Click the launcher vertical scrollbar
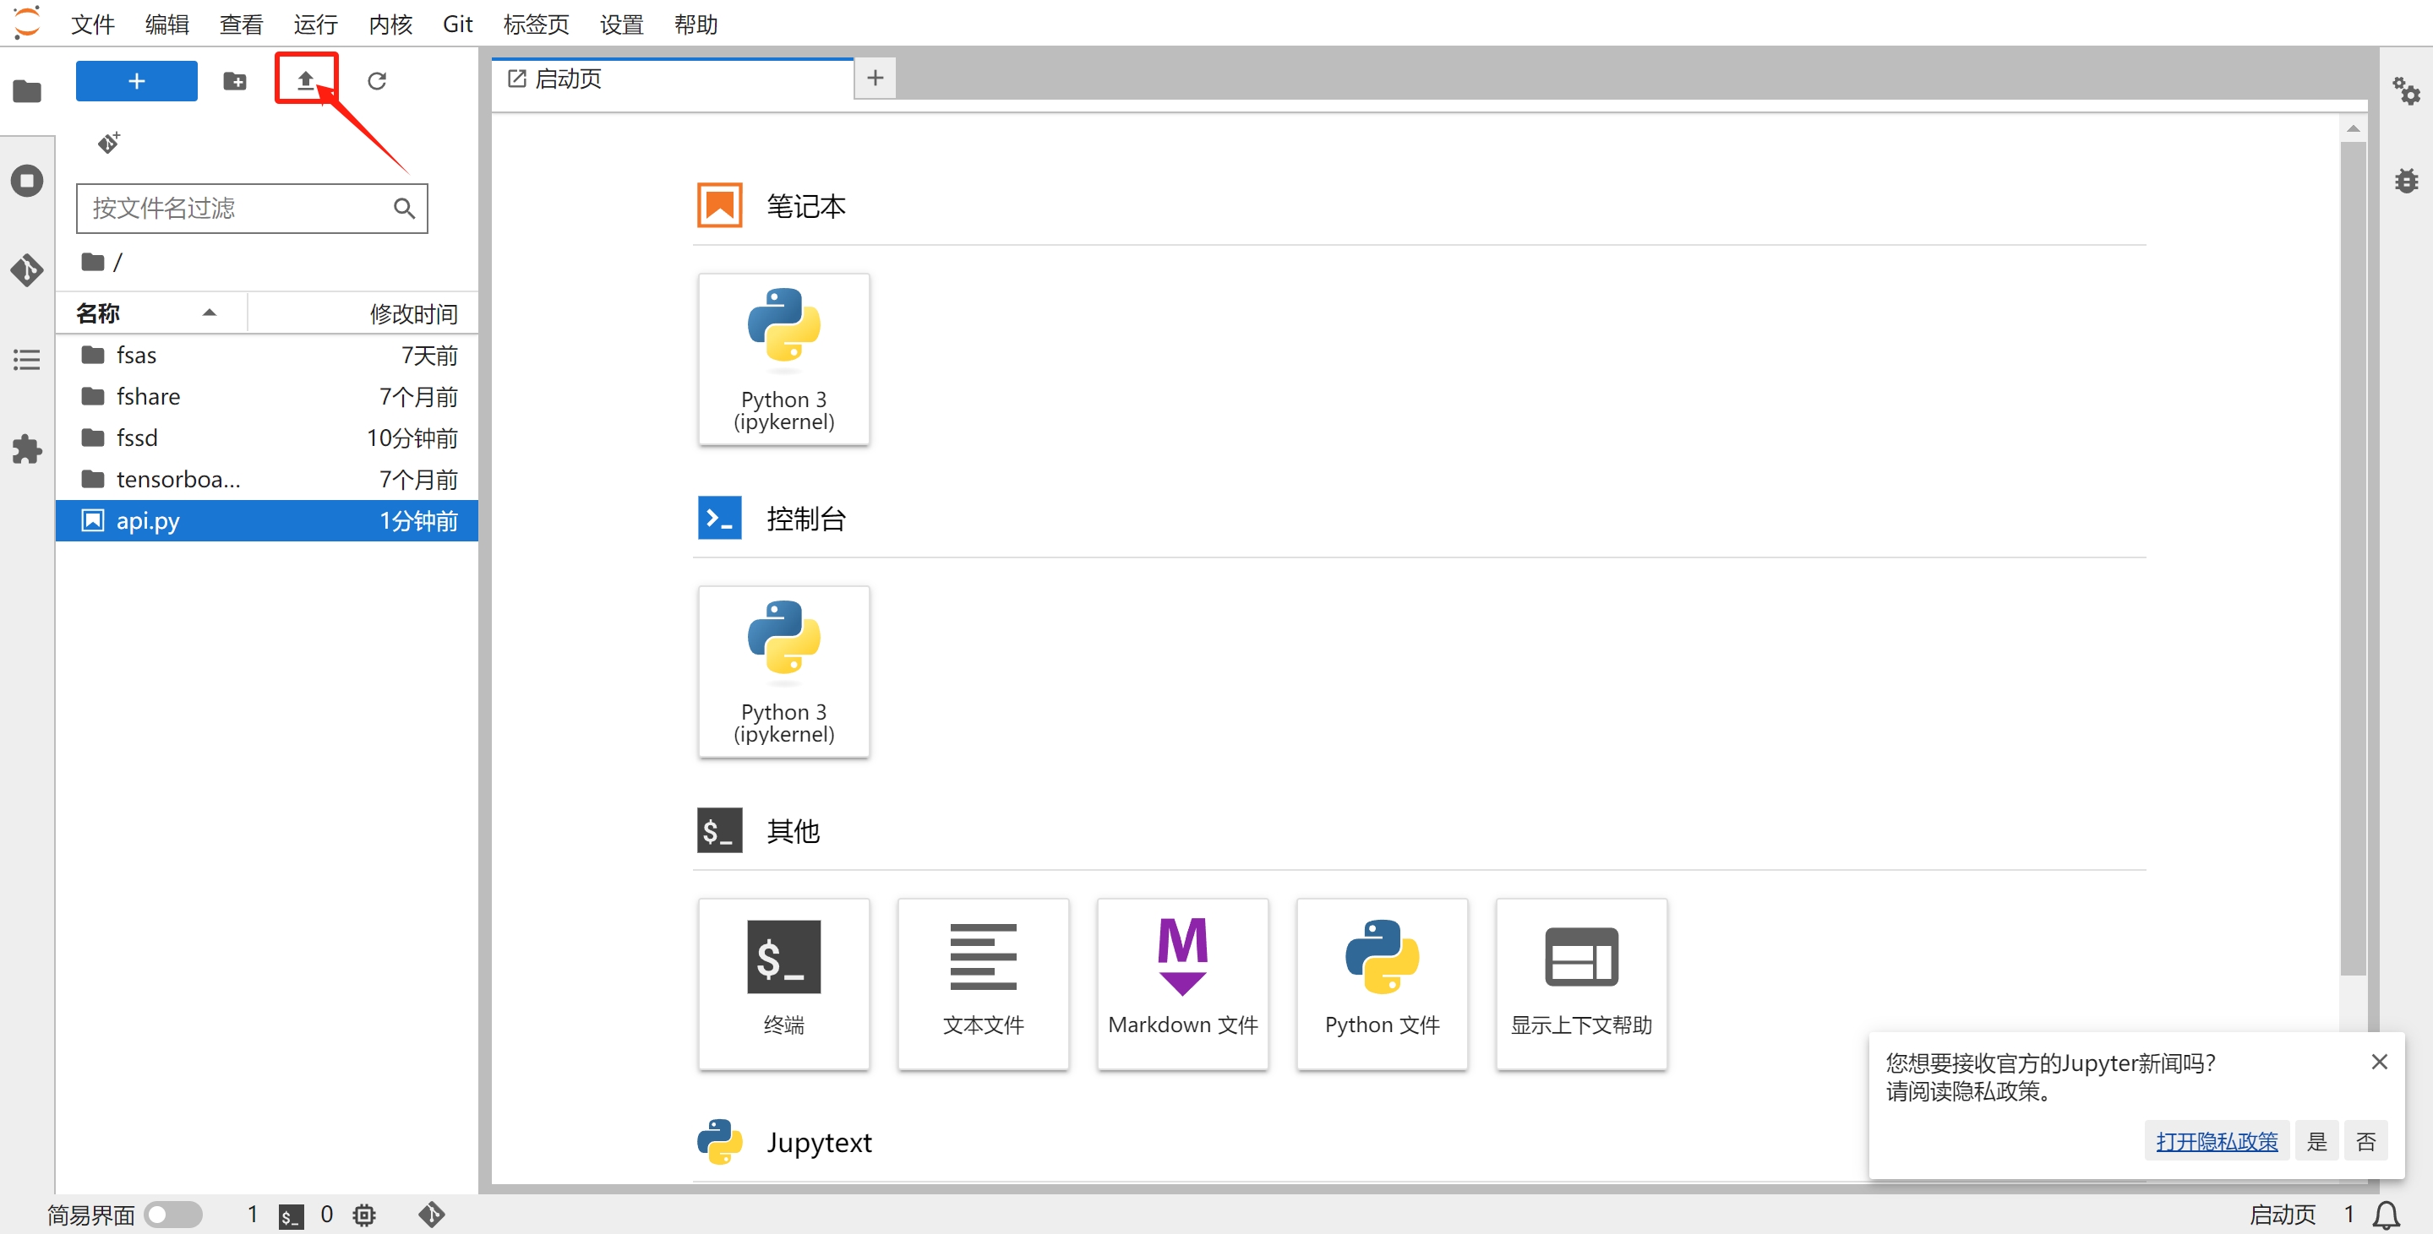This screenshot has height=1234, width=2433. pos(2352,558)
